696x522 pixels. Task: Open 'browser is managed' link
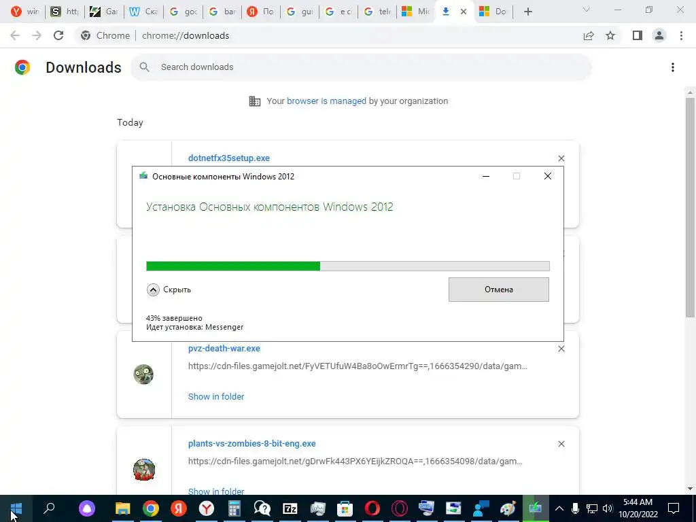326,101
